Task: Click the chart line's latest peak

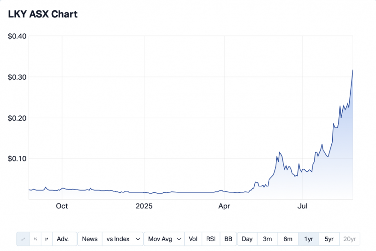Action: [x=352, y=70]
